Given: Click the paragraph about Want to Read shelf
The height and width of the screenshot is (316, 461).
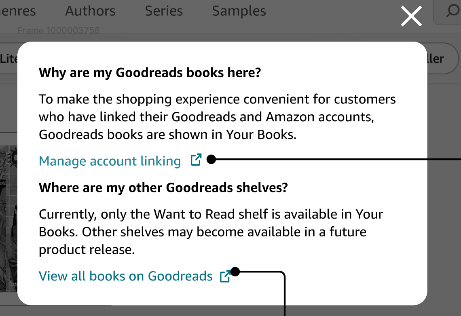Looking at the screenshot, I should [210, 232].
